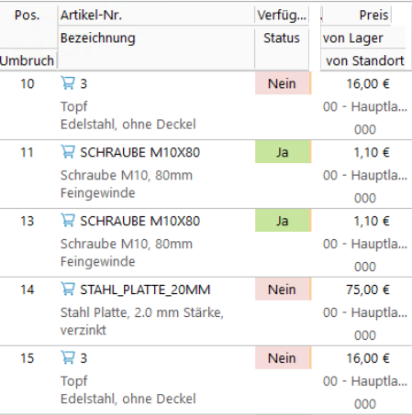Sort by the Pos. column header
This screenshot has width=412, height=415.
point(28,16)
